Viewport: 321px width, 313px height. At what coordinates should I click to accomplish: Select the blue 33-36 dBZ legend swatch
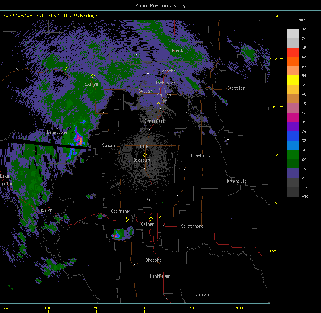pos(293,136)
